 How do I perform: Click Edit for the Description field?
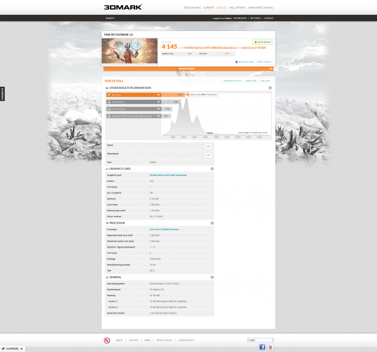click(x=208, y=155)
